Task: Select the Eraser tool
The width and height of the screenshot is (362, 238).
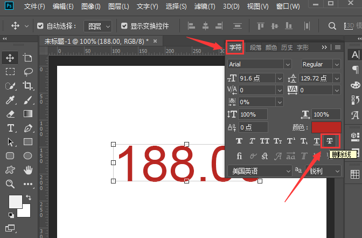Action: point(10,114)
